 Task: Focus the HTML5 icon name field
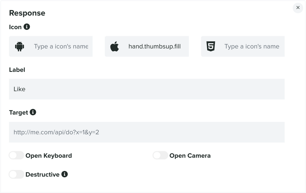252,46
